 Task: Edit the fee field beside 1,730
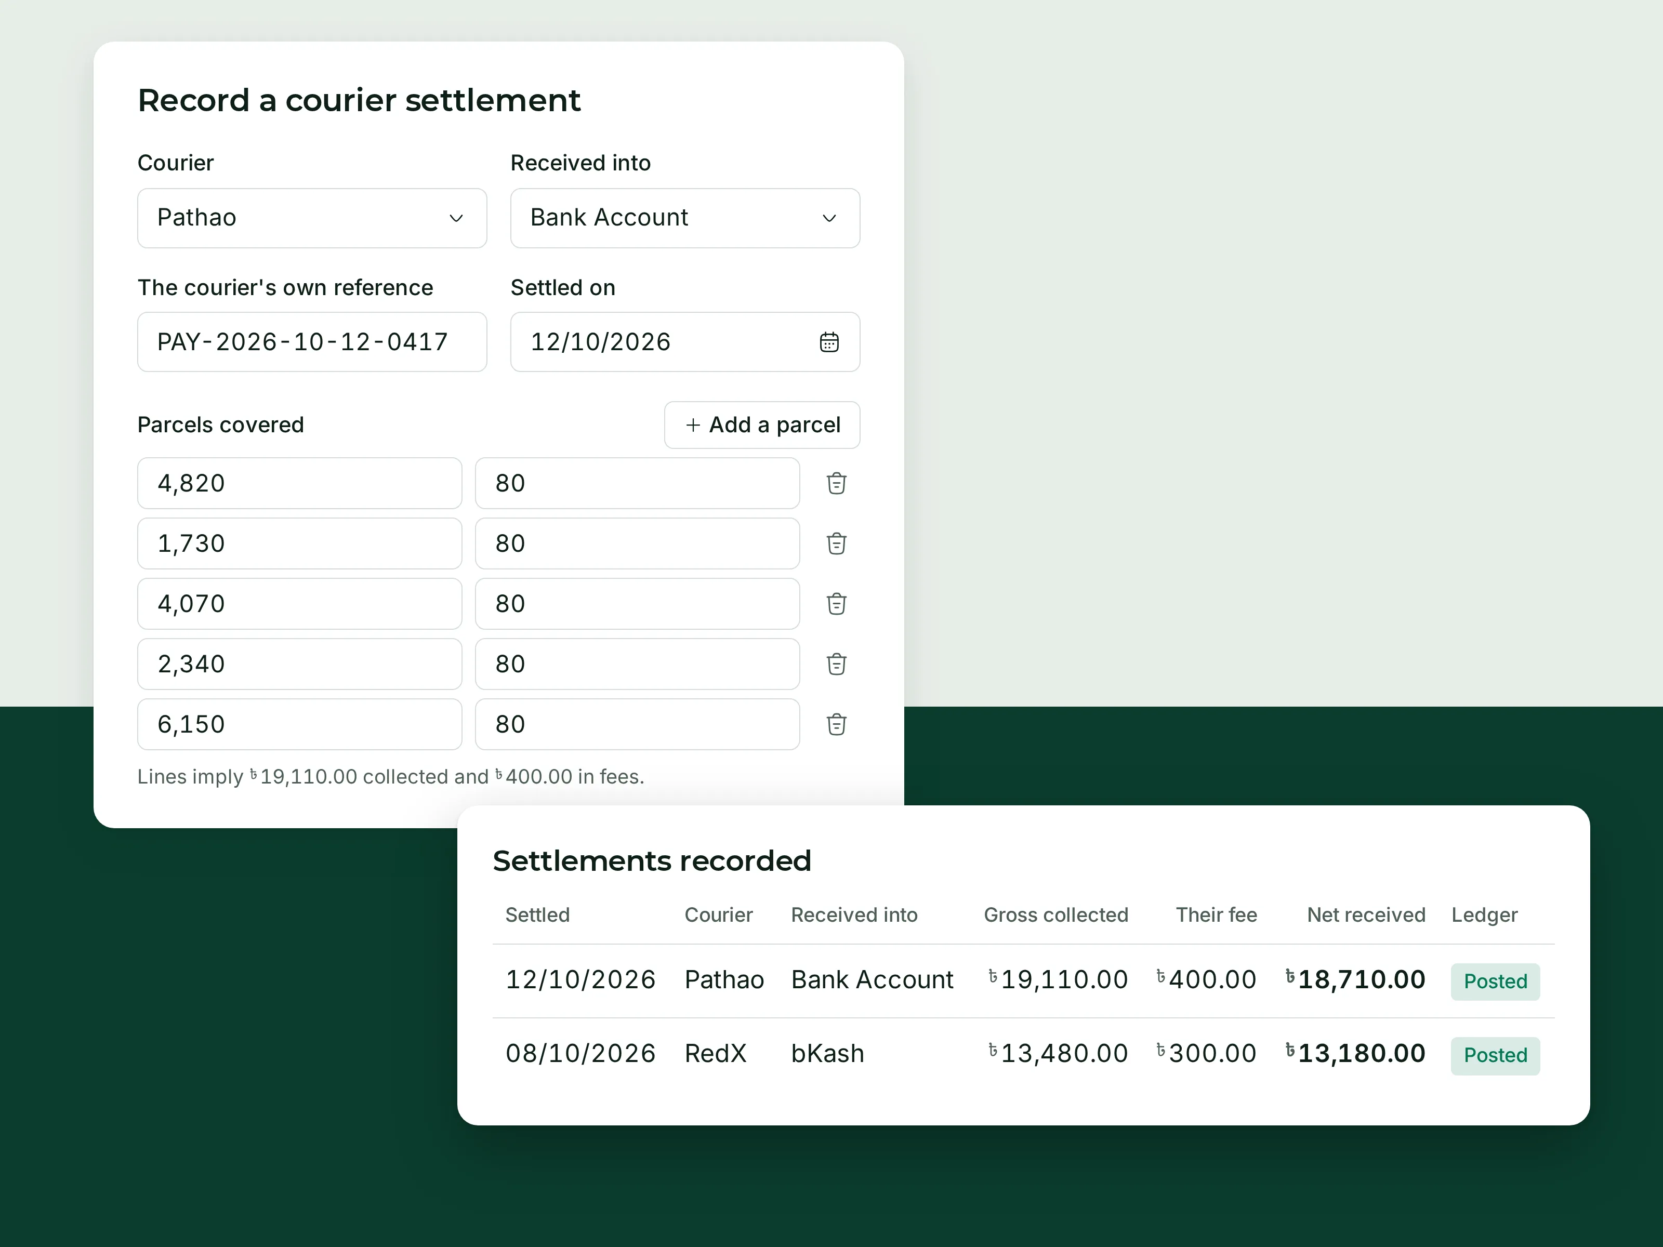(638, 543)
